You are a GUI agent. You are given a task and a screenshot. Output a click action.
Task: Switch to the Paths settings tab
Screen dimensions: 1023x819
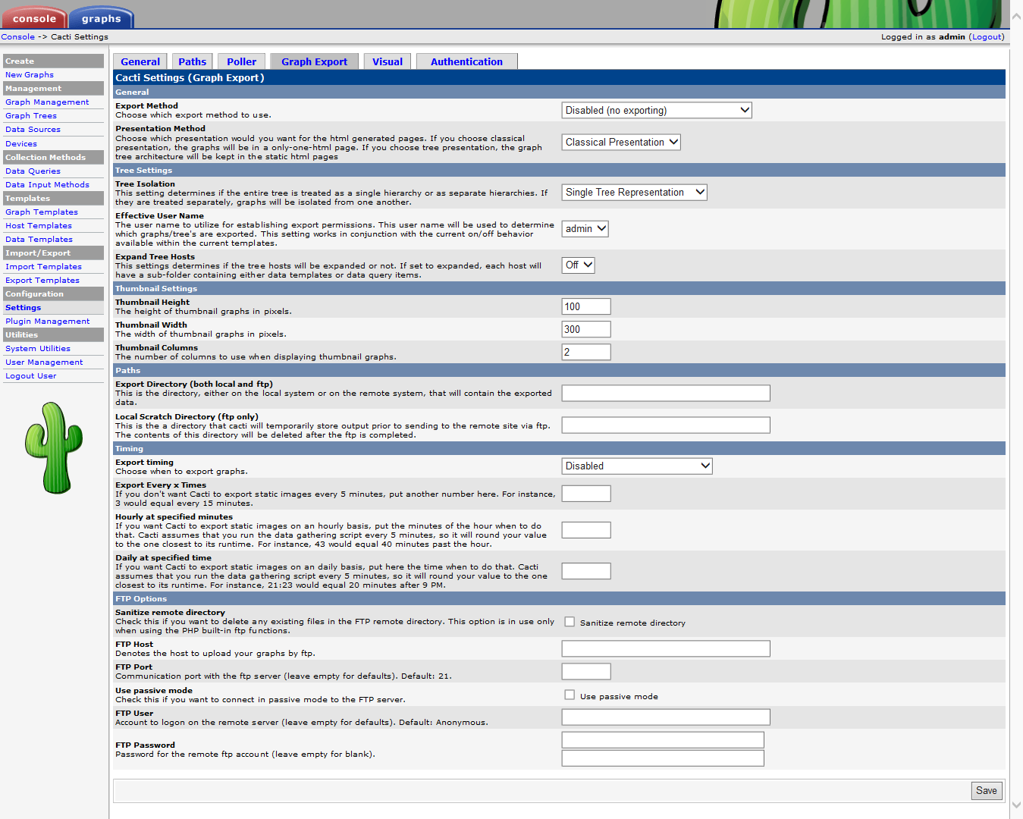[x=193, y=61]
